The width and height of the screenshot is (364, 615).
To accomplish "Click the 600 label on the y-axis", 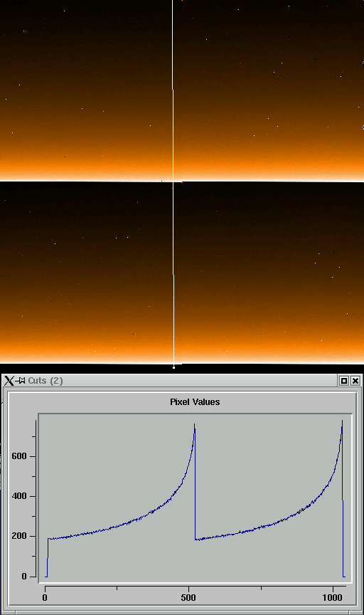I will (x=18, y=456).
